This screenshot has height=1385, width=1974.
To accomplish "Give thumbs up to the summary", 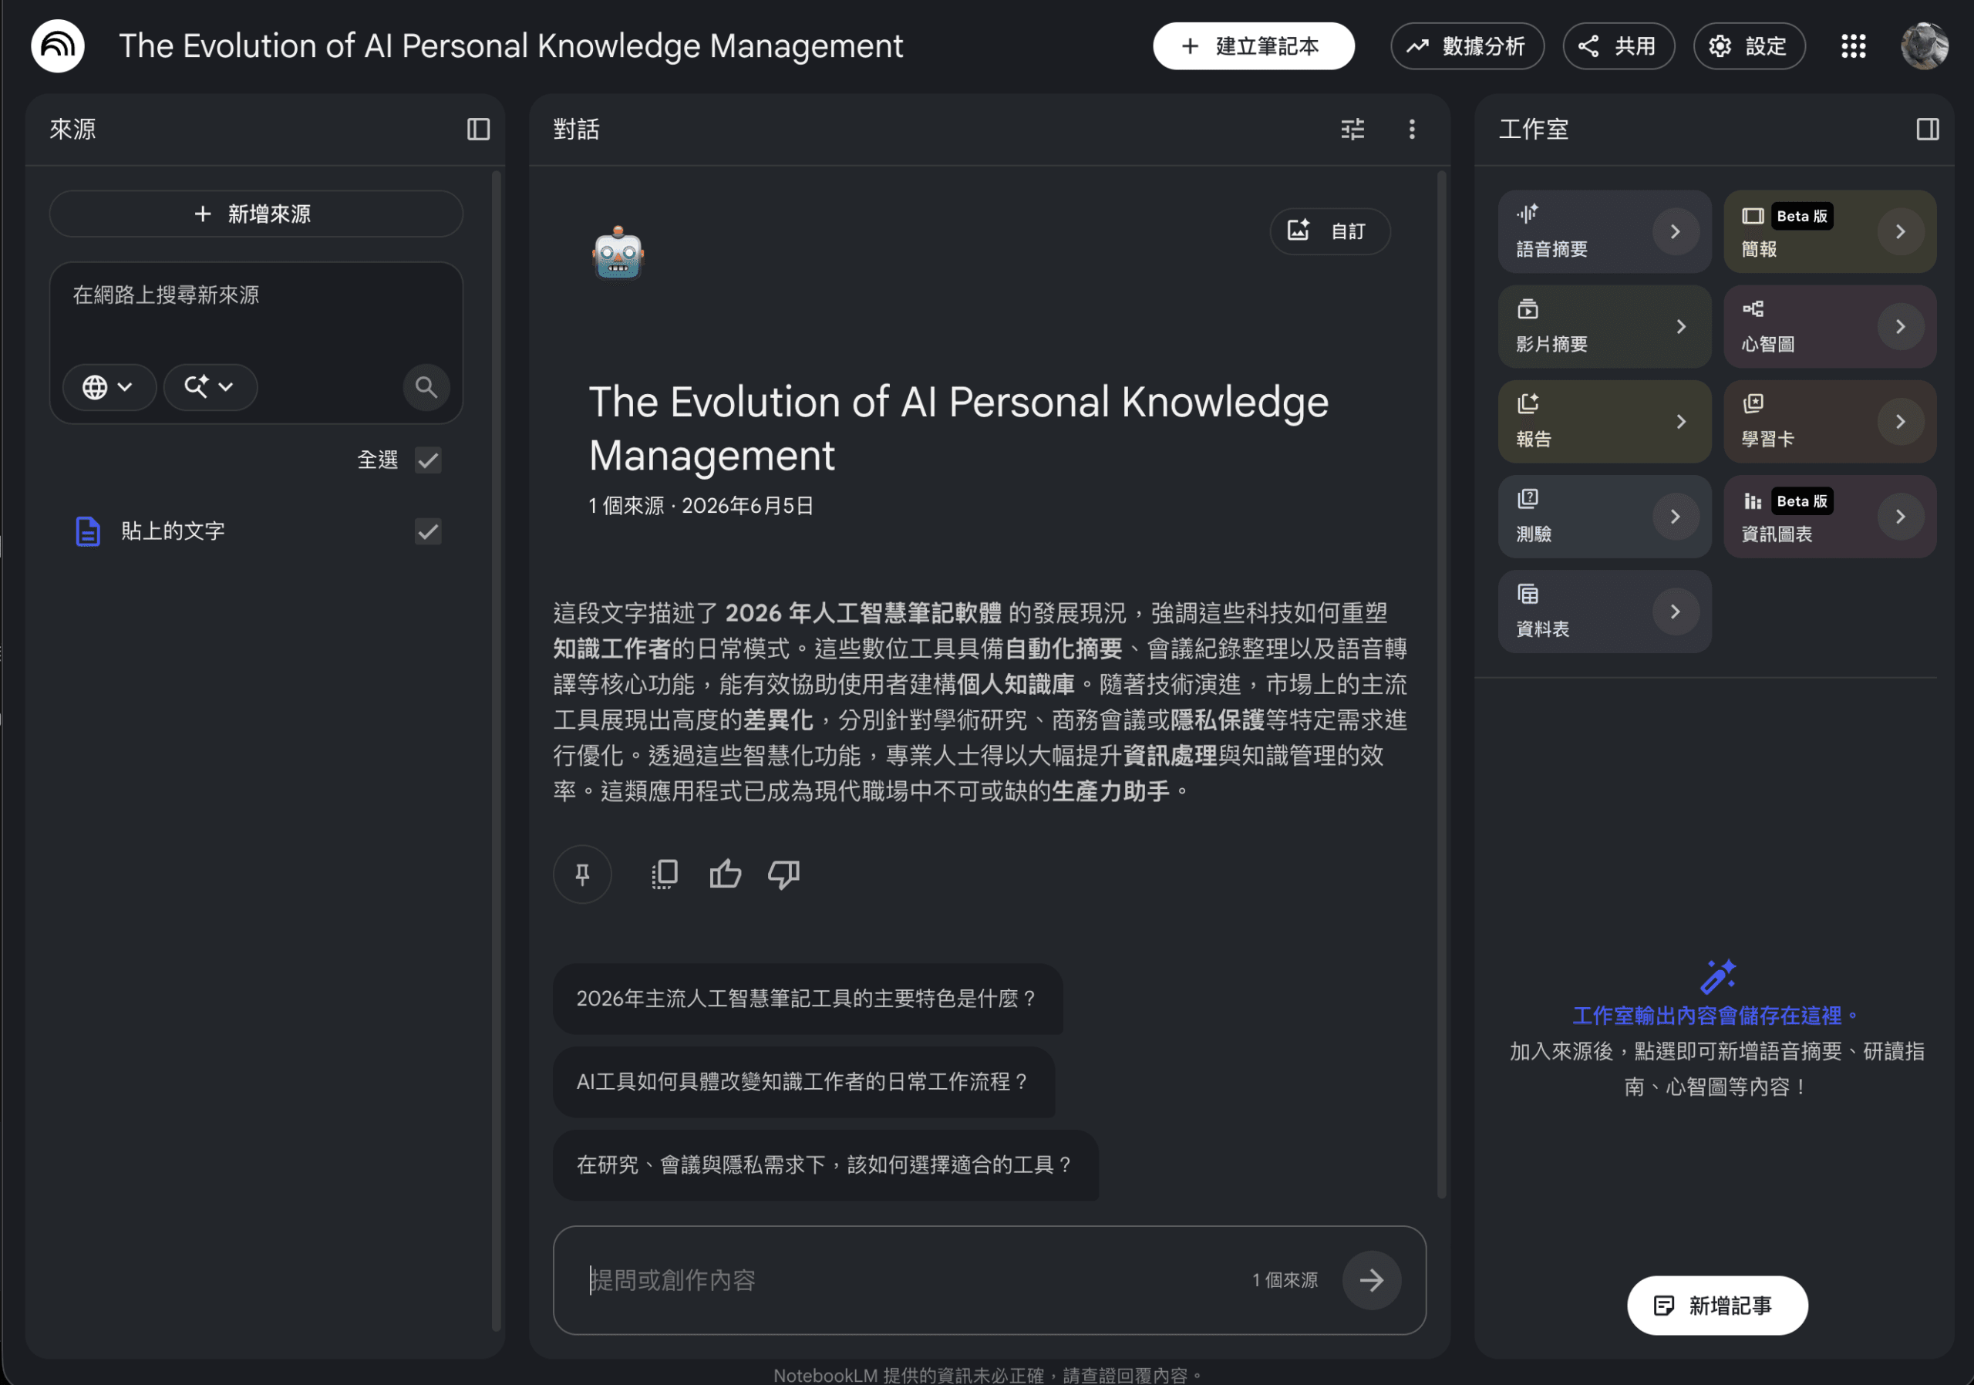I will (x=726, y=874).
